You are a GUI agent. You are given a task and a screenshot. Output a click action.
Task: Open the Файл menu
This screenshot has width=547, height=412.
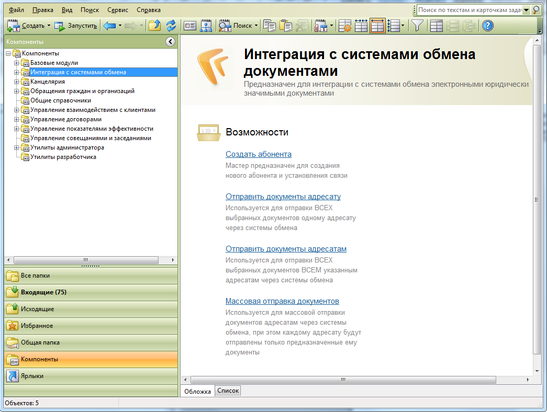tap(16, 10)
